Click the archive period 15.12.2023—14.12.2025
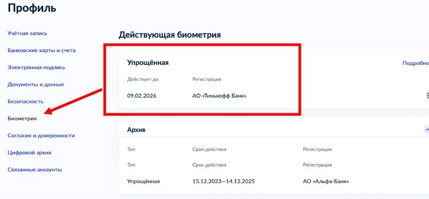This screenshot has height=199, width=429. click(x=223, y=181)
